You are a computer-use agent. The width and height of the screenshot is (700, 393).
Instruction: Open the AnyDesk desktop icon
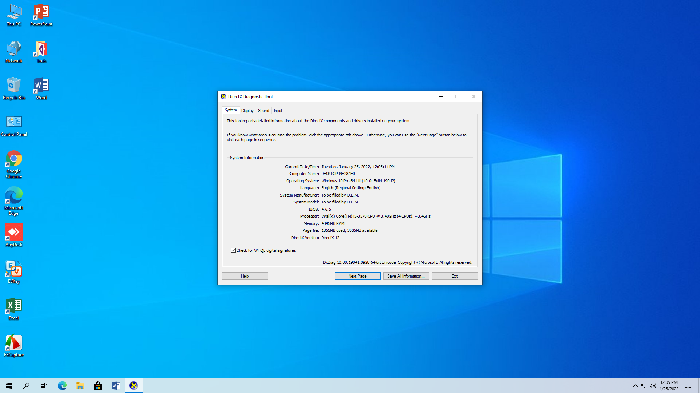pyautogui.click(x=14, y=235)
